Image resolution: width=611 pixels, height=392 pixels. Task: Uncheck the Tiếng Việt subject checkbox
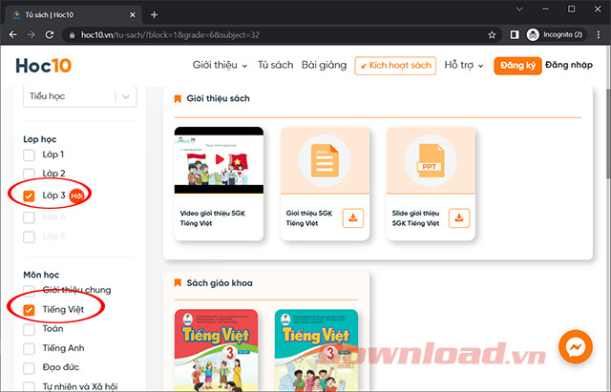[29, 309]
